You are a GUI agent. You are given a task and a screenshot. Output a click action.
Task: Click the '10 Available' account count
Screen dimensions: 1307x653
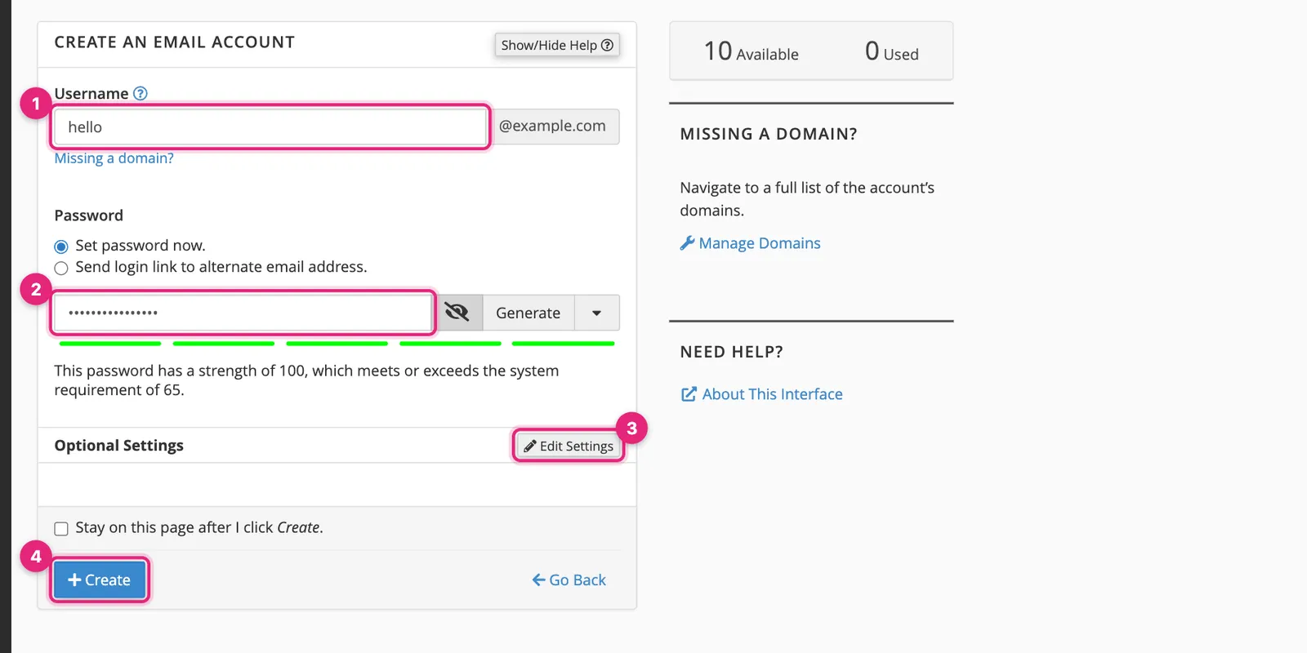pos(752,51)
